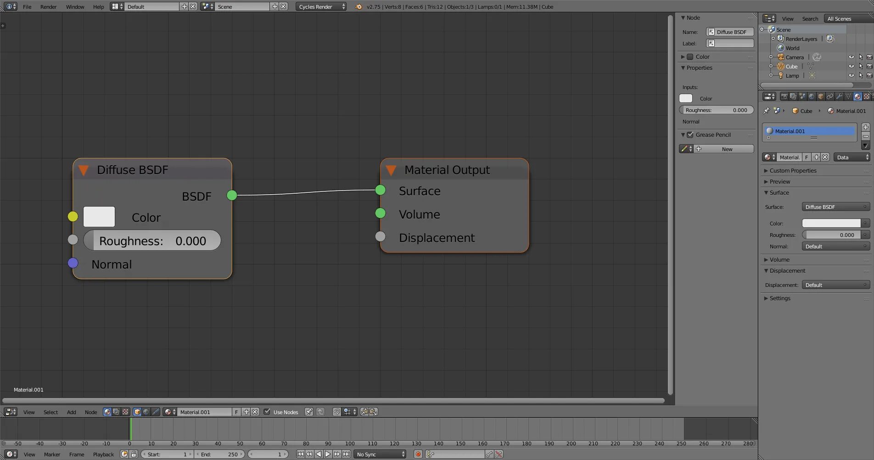Open the Texture properties tab

click(x=867, y=96)
